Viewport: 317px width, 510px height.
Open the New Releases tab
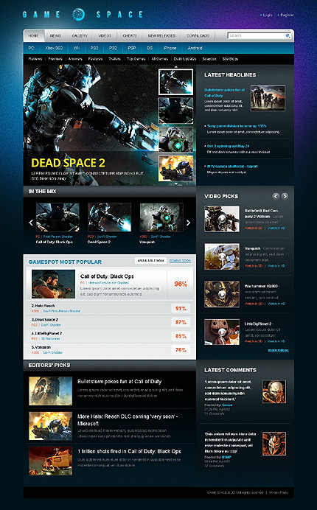point(161,36)
